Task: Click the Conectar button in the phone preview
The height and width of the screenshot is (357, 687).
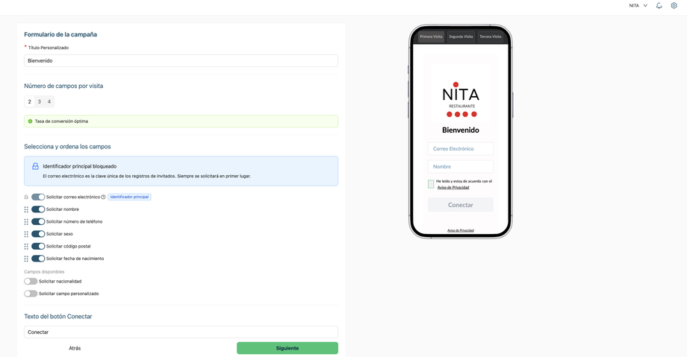Action: 461,205
